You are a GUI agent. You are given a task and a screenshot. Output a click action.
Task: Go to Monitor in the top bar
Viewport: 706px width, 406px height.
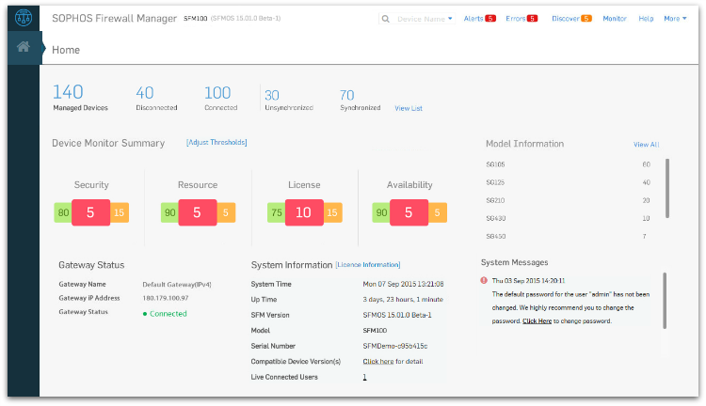[x=615, y=19]
